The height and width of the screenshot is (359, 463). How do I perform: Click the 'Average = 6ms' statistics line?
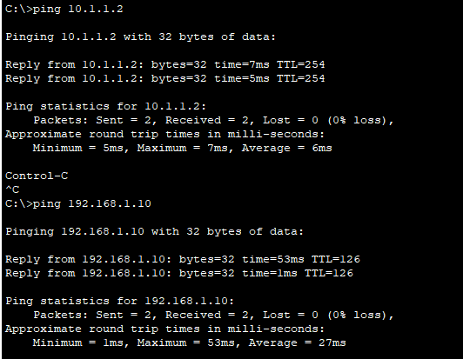coord(183,148)
